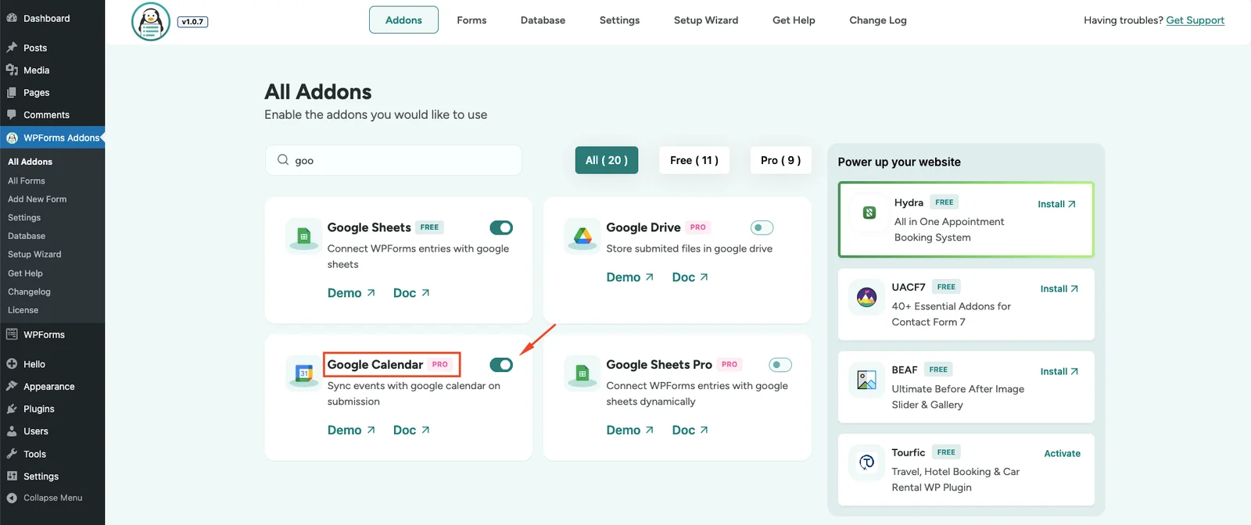1251x525 pixels.
Task: Click the Tourfic plugin icon
Action: (866, 462)
